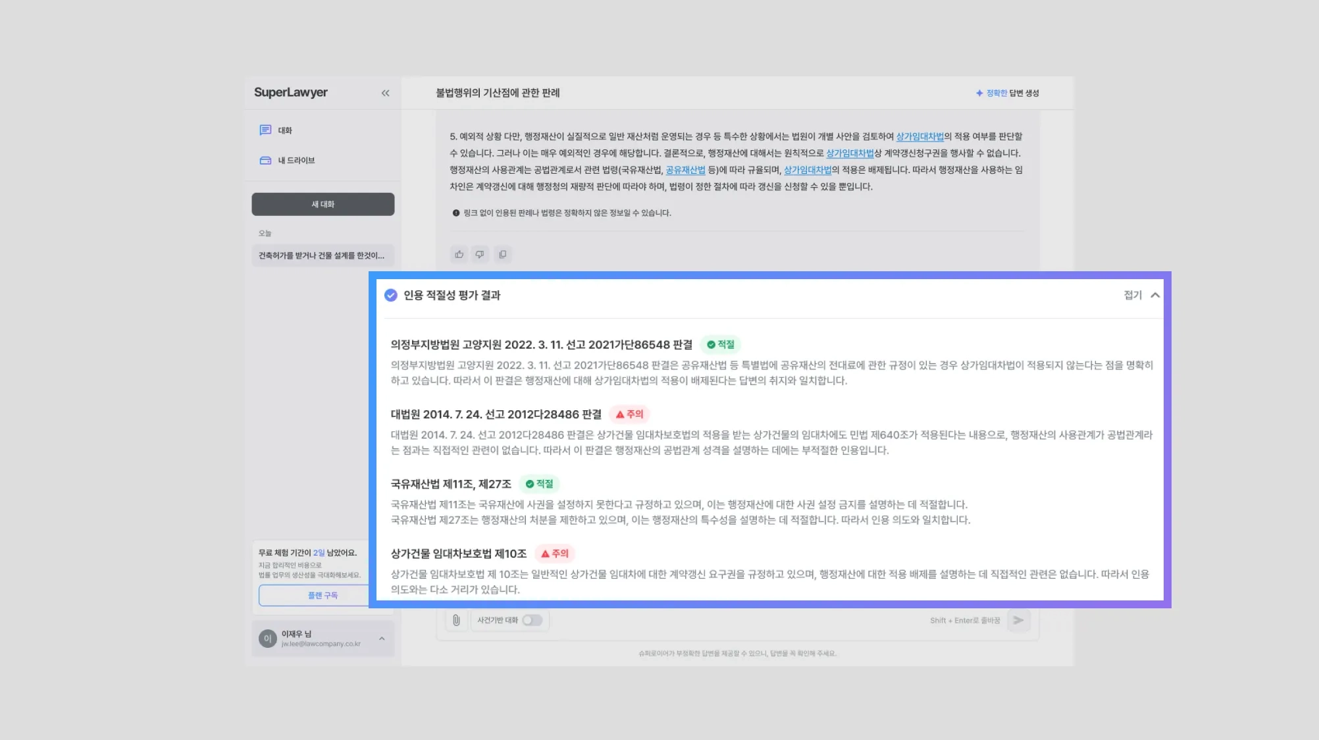Click the thumbs-up feedback icon
This screenshot has width=1319, height=740.
pyautogui.click(x=459, y=255)
